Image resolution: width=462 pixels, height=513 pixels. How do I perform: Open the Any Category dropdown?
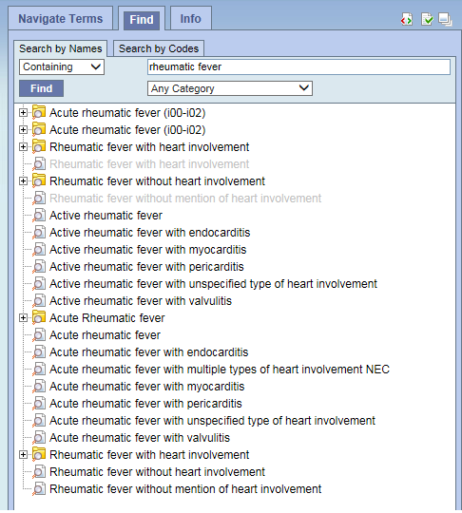(x=230, y=88)
